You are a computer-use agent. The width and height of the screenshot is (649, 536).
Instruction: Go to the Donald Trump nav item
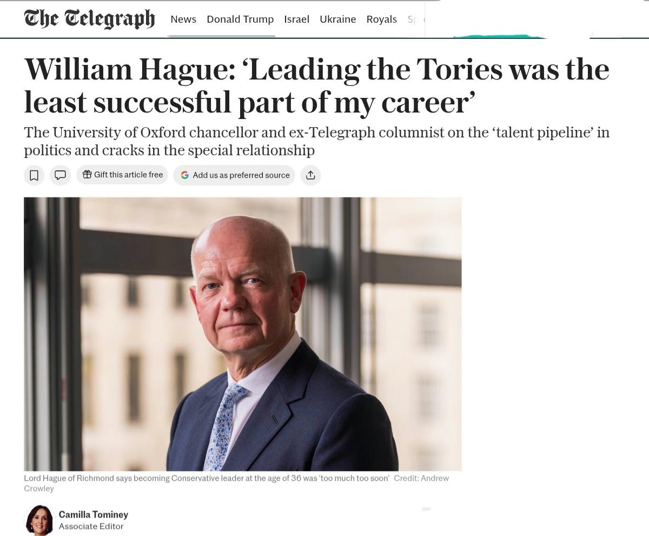coord(240,19)
